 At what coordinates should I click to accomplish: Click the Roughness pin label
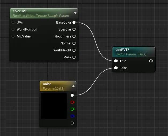point(63,36)
